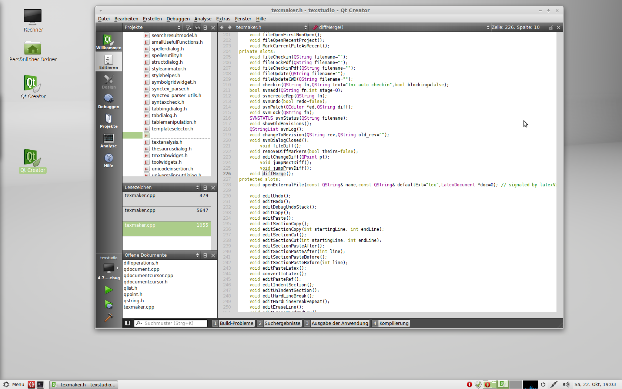
Task: Split the Lesezeichen panel
Action: [x=205, y=187]
